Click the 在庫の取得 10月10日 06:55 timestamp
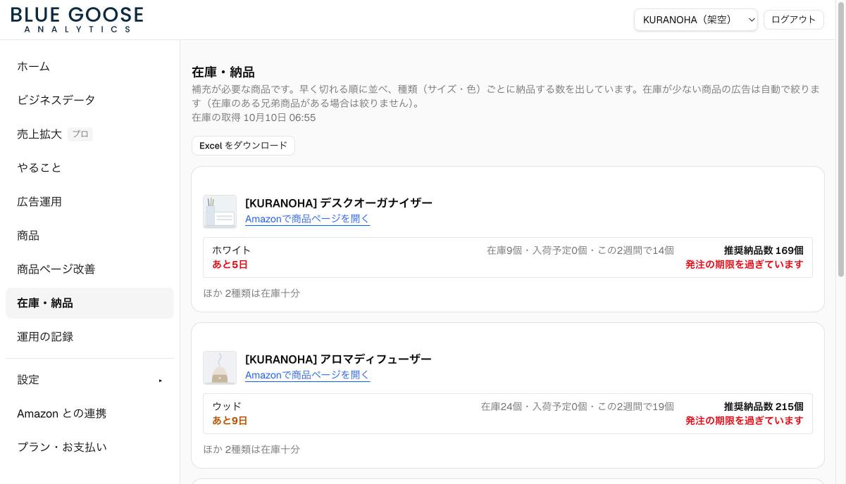The width and height of the screenshot is (846, 484). [254, 117]
